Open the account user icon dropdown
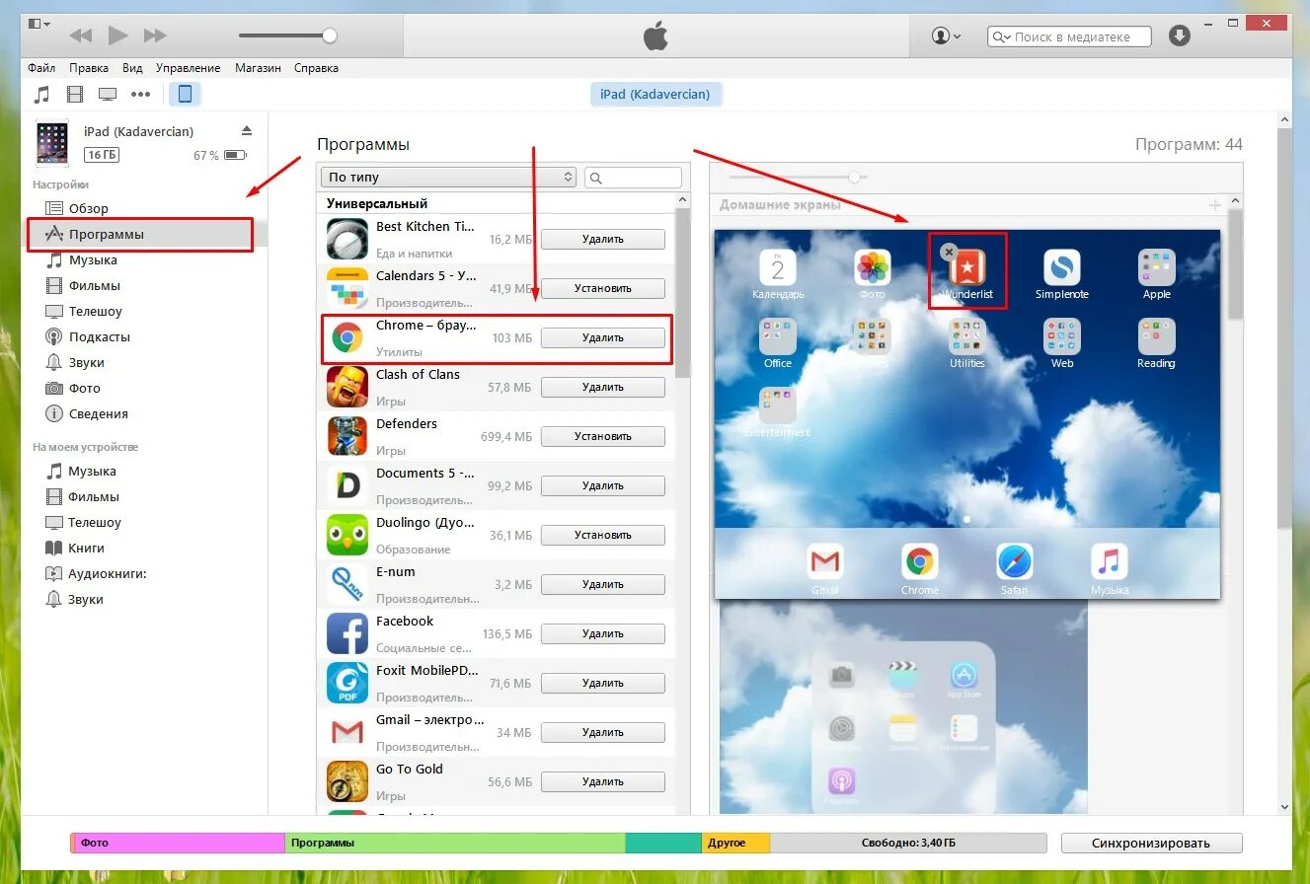 pos(946,36)
